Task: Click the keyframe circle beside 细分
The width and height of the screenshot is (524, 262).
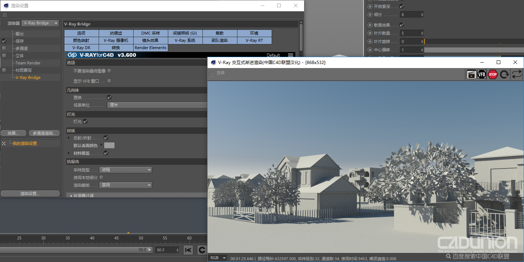Action: (370, 15)
